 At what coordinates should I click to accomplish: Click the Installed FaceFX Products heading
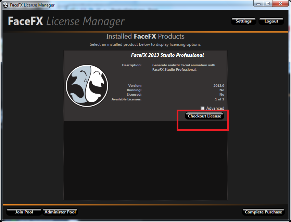coord(145,36)
